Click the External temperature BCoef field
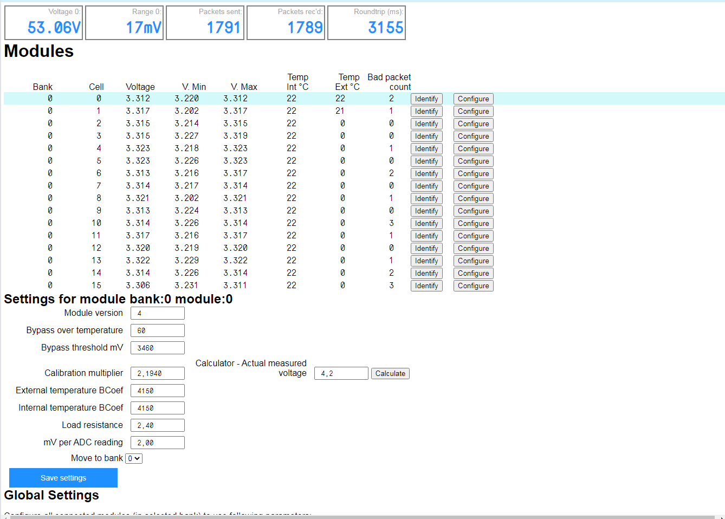Viewport: 725px width, 519px height. tap(157, 391)
